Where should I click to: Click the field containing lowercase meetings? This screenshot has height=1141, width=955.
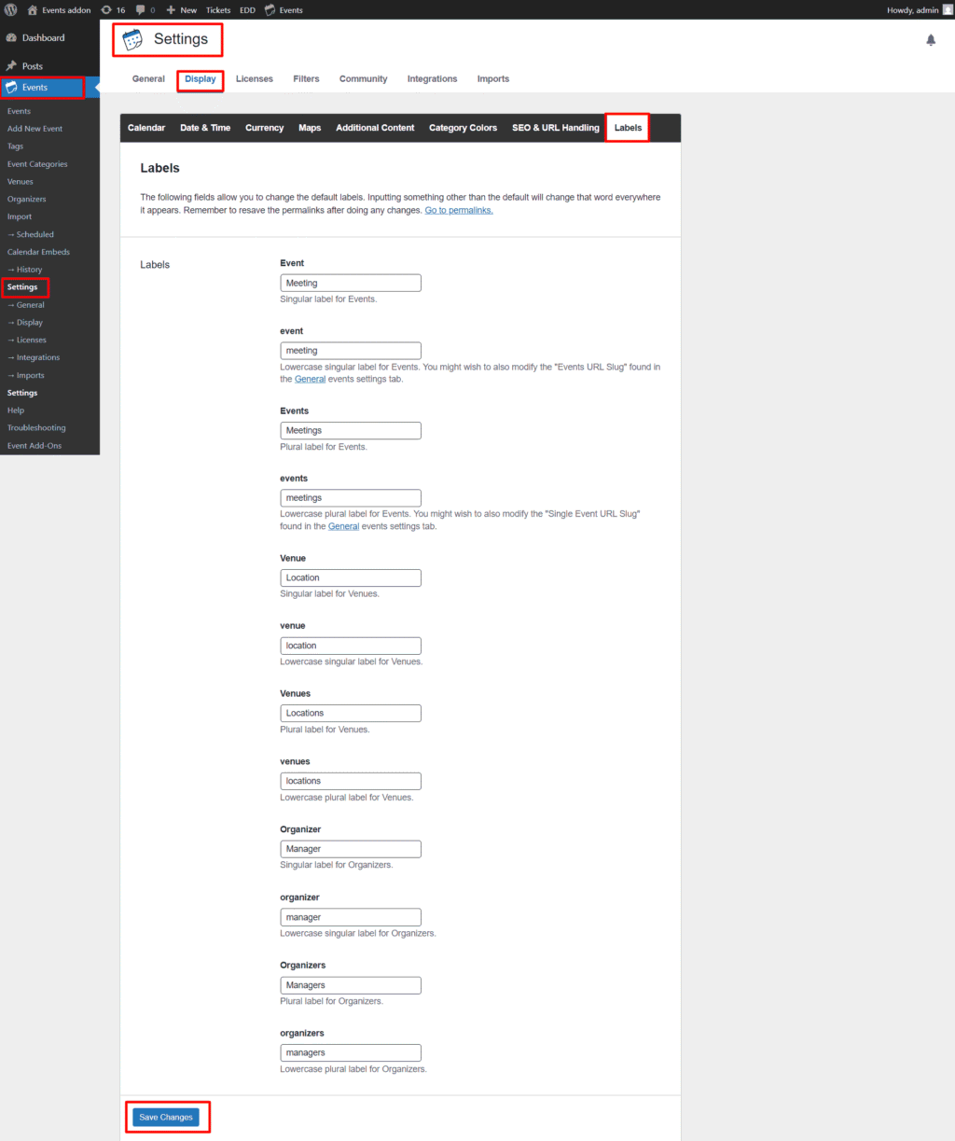pyautogui.click(x=351, y=498)
